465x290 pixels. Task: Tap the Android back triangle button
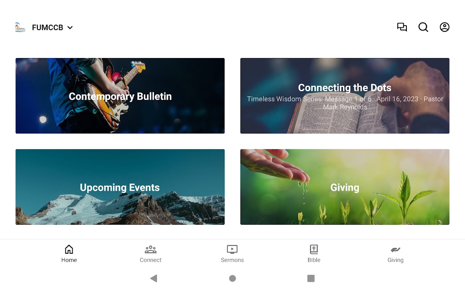pyautogui.click(x=154, y=278)
